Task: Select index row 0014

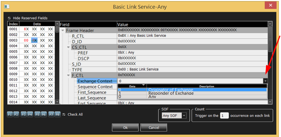Action: click(13, 102)
